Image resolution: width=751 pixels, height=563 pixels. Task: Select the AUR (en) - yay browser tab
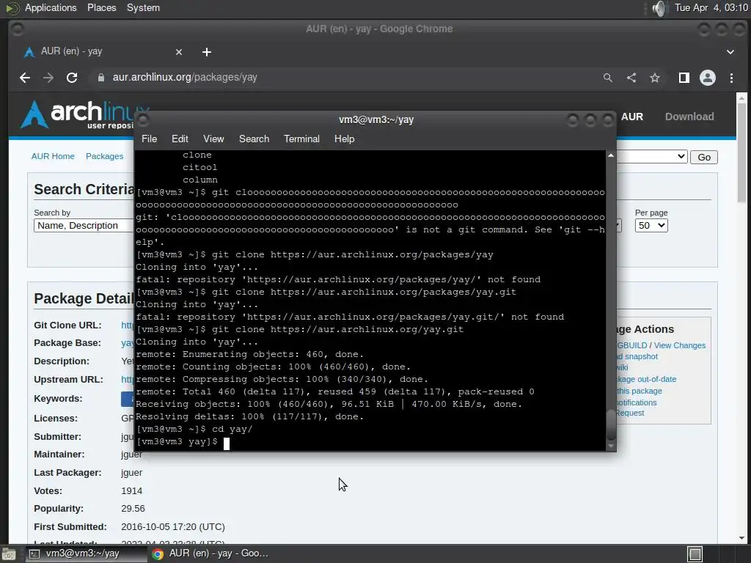click(103, 52)
